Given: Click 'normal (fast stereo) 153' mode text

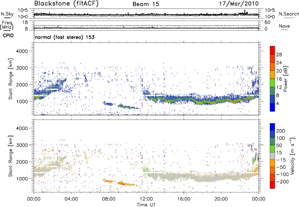Looking at the screenshot, I should pyautogui.click(x=65, y=37).
